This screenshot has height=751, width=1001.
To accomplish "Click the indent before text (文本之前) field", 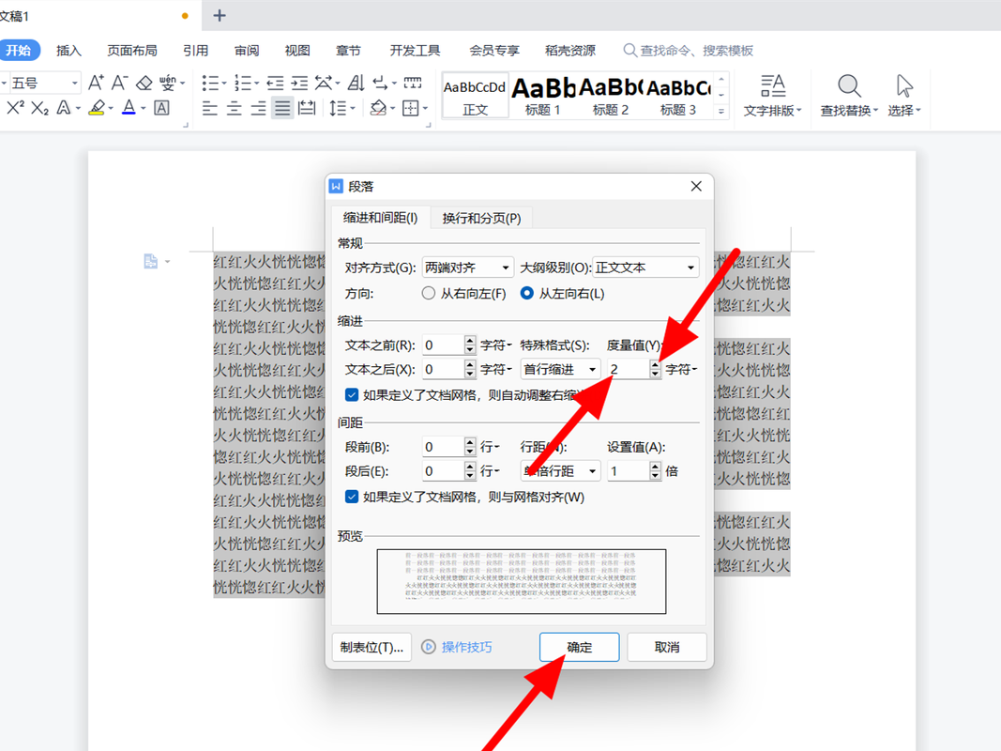I will pyautogui.click(x=444, y=345).
